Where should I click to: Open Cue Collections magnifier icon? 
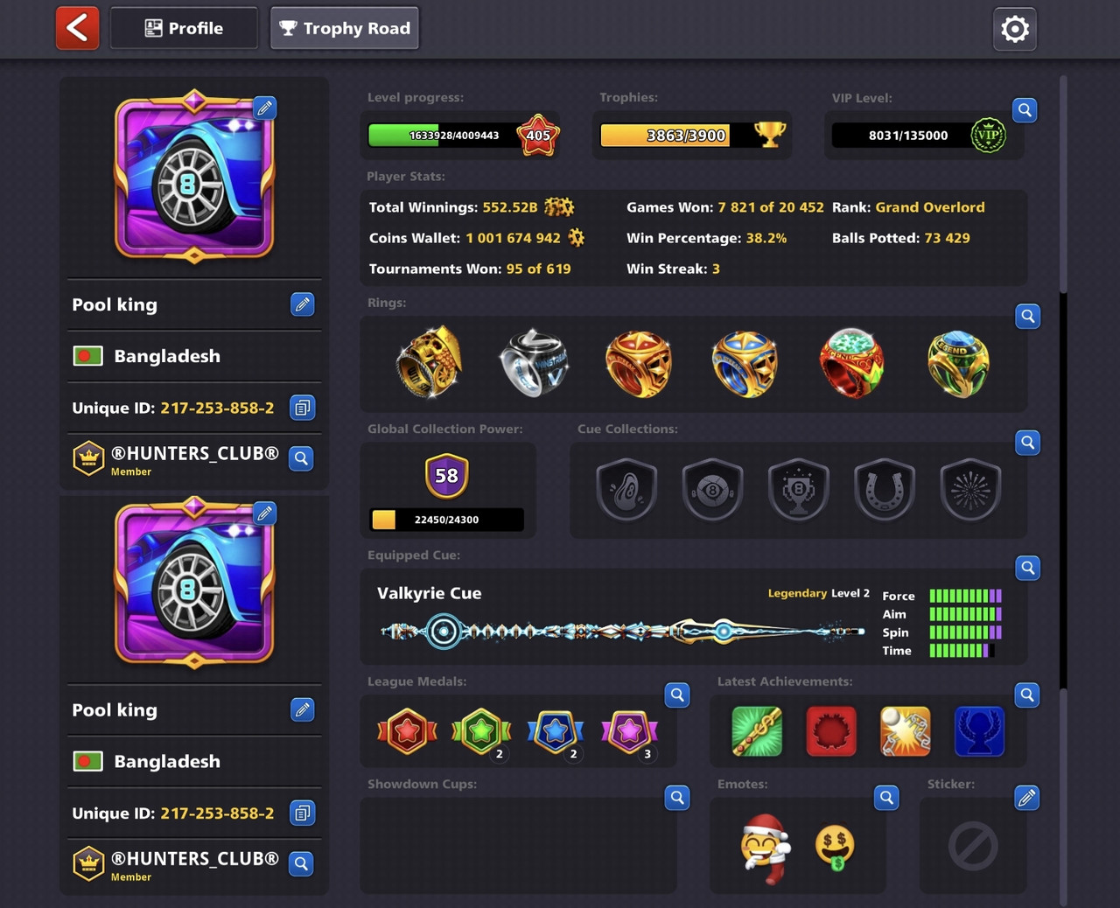click(x=1028, y=442)
